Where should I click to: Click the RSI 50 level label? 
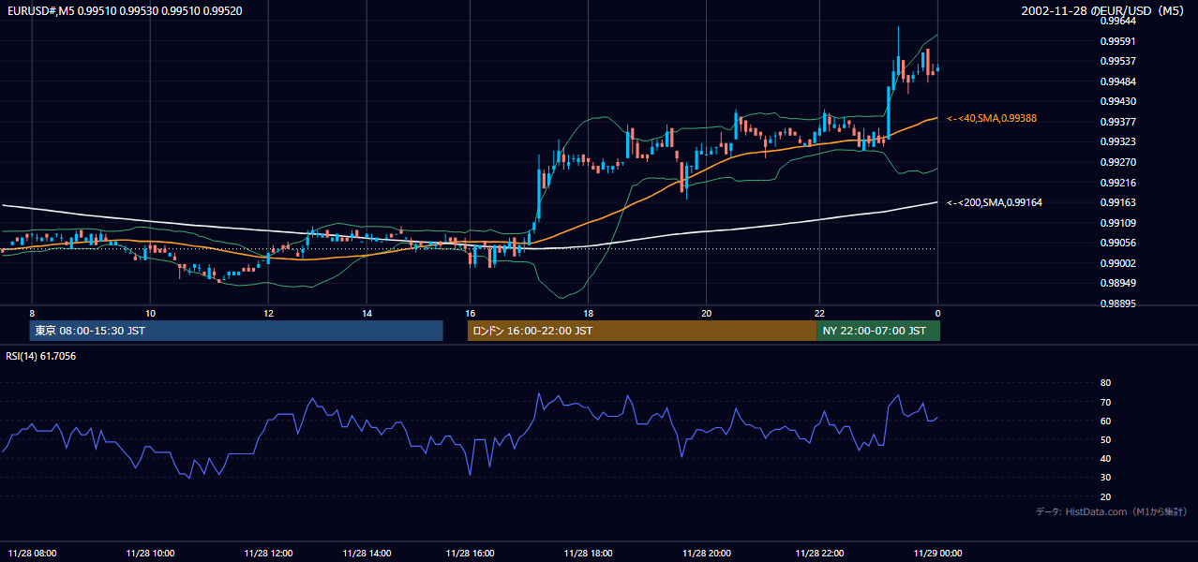[x=1105, y=439]
